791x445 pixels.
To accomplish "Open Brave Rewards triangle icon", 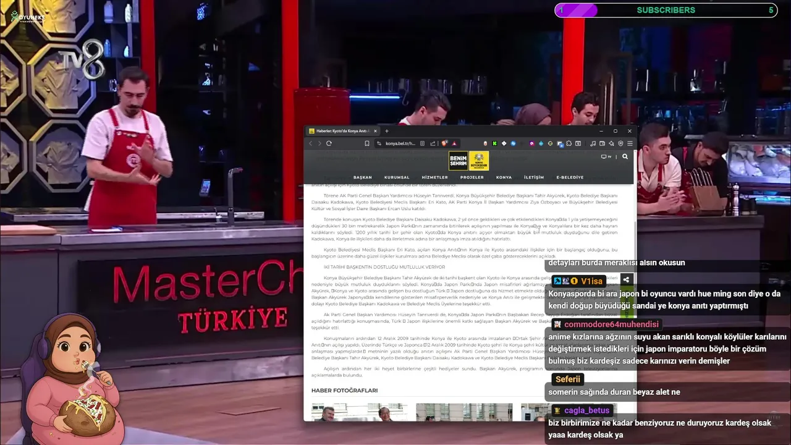I will pos(454,143).
